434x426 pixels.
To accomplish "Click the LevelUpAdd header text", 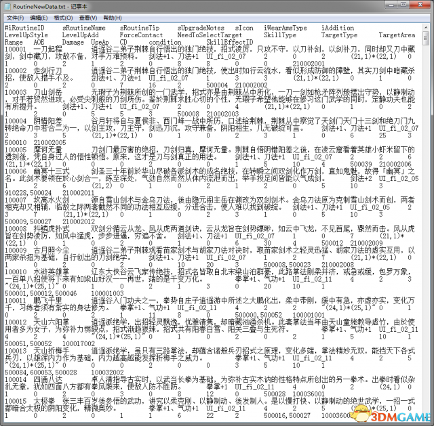I will (80, 35).
